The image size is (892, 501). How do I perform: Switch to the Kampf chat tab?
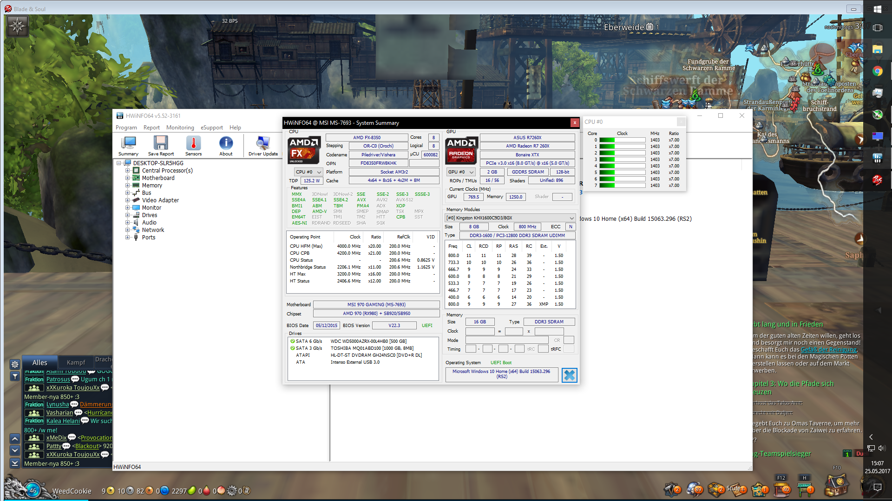coord(76,362)
